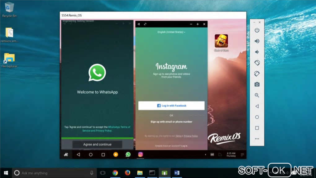This screenshot has height=178, width=316.
Task: Open the Remix OS start menu
Action: coord(66,155)
